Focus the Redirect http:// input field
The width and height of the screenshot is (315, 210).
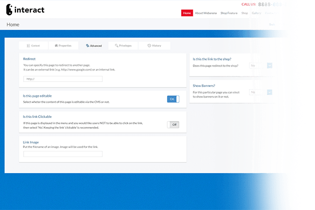click(x=63, y=79)
